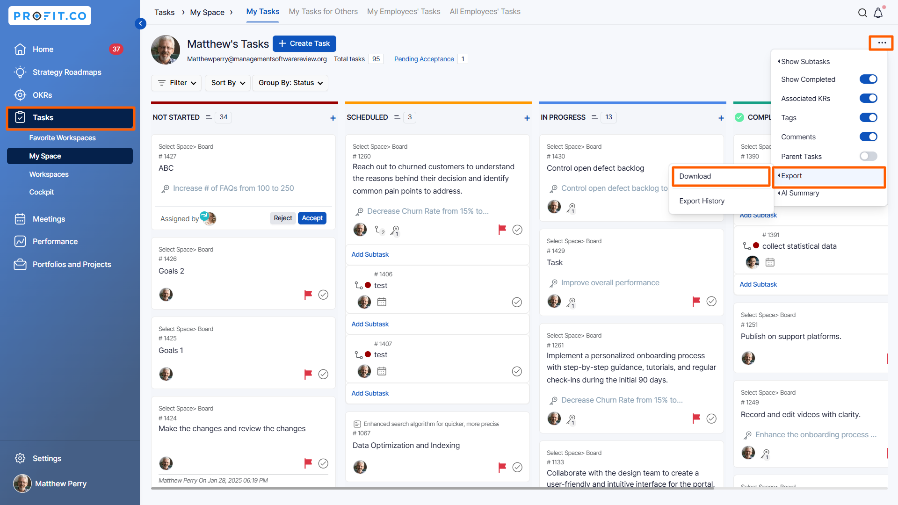Mark the Goals 2 task complete
This screenshot has width=898, height=505.
[x=323, y=295]
